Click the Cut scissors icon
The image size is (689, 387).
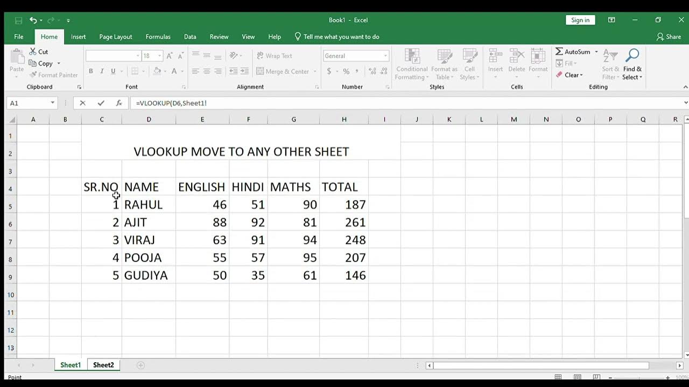coord(33,52)
